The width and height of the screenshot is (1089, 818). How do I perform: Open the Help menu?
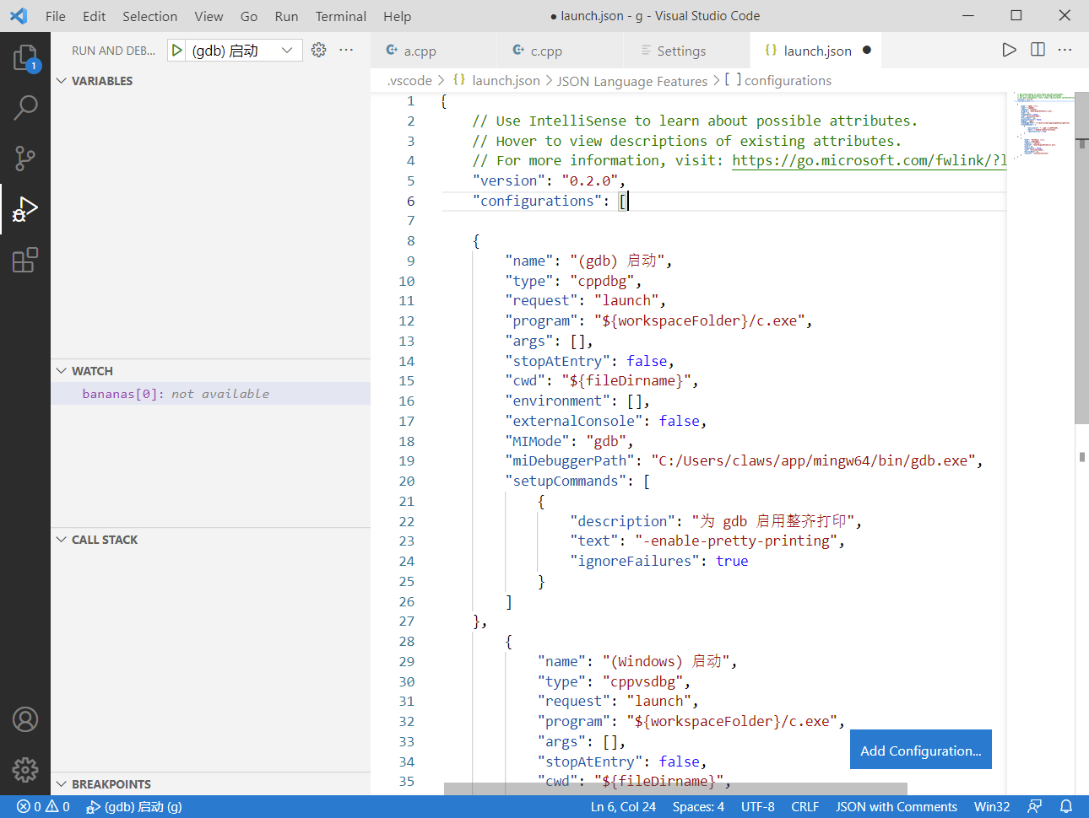[x=397, y=16]
